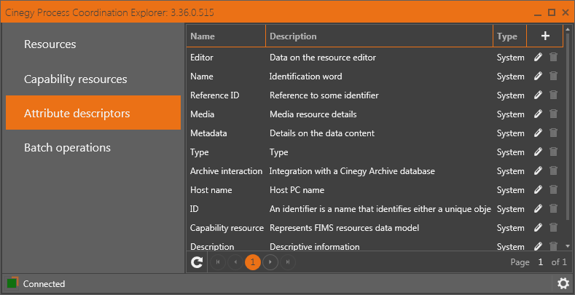The width and height of the screenshot is (575, 295).
Task: Select the 'Editor' name cell
Action: [202, 58]
